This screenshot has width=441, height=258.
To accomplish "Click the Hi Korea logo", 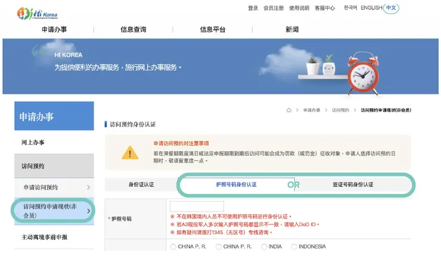I will point(37,13).
